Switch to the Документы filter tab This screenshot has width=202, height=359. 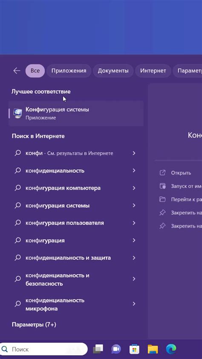pyautogui.click(x=113, y=71)
